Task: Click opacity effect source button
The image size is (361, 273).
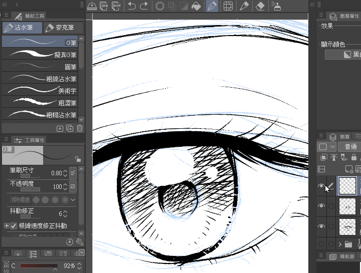Action: pyautogui.click(x=73, y=186)
